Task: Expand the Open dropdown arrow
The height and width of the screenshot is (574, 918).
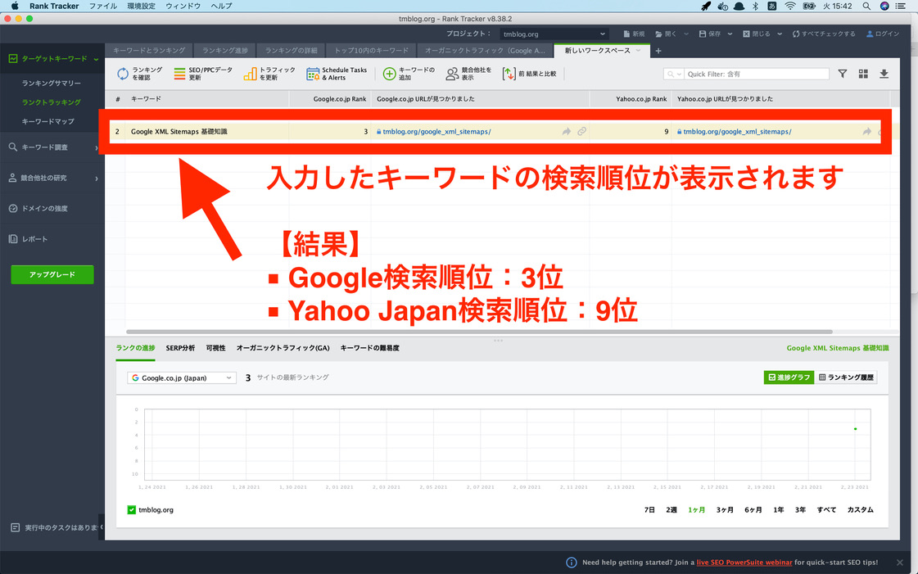Action: [x=686, y=34]
